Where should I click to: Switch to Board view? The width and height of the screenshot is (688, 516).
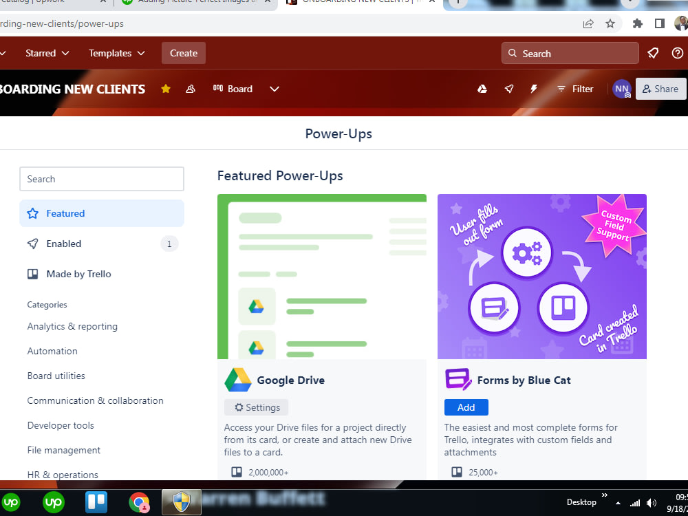[x=233, y=89]
